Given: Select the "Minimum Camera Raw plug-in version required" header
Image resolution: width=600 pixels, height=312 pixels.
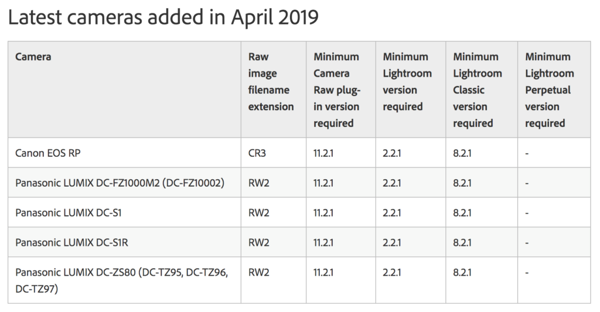Looking at the screenshot, I should tap(336, 90).
